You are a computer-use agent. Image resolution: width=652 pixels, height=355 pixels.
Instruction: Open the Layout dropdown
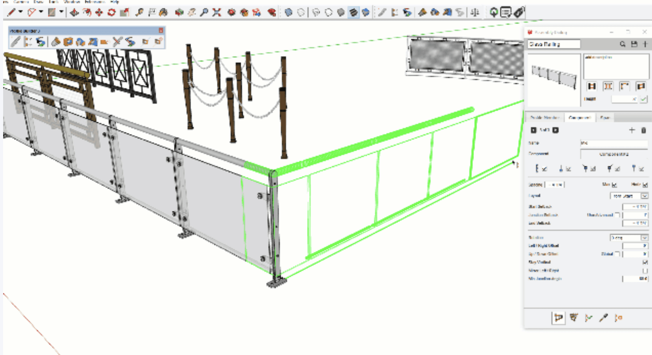[x=644, y=196]
